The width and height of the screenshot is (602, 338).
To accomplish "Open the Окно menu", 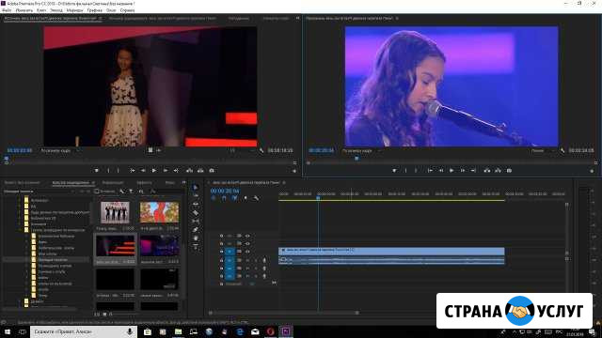I will pyautogui.click(x=111, y=10).
